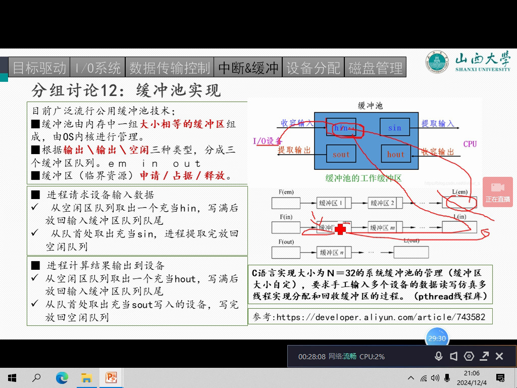
Task: Click the network status icon in the tray
Action: (424, 377)
